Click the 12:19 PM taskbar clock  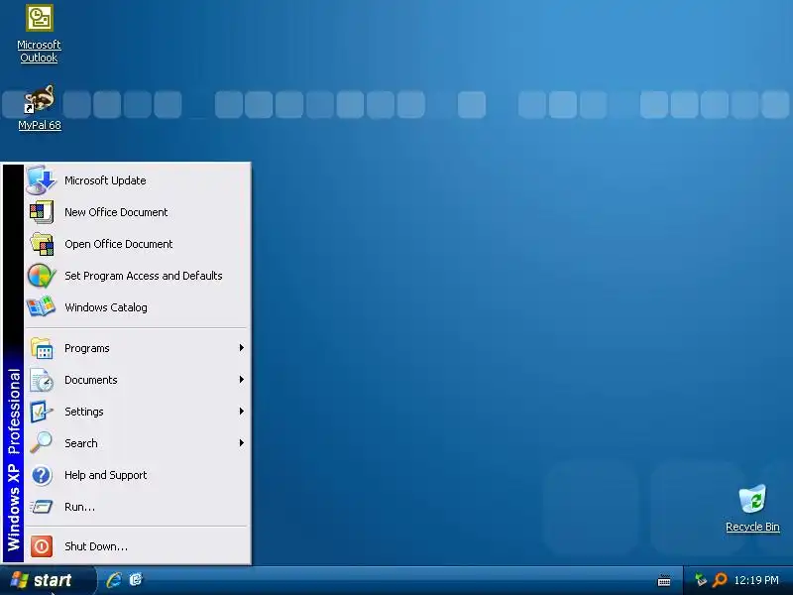pyautogui.click(x=756, y=580)
